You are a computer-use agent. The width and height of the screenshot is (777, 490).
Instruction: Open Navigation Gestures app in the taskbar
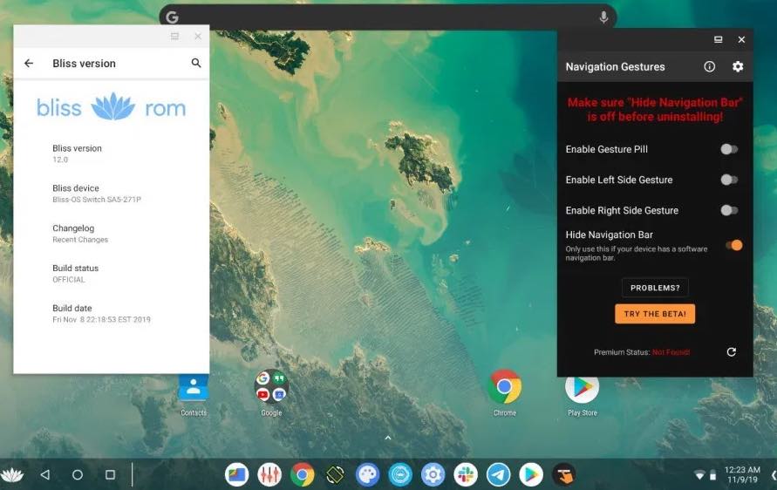[564, 474]
